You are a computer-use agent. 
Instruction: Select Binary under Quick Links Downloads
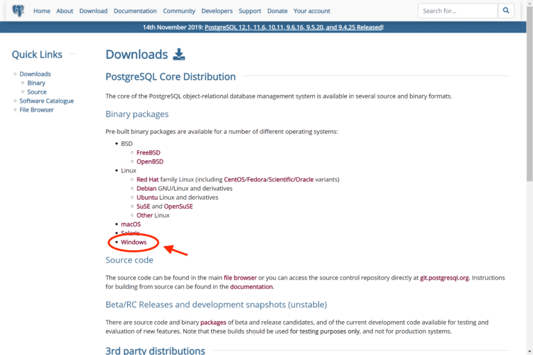click(x=36, y=83)
